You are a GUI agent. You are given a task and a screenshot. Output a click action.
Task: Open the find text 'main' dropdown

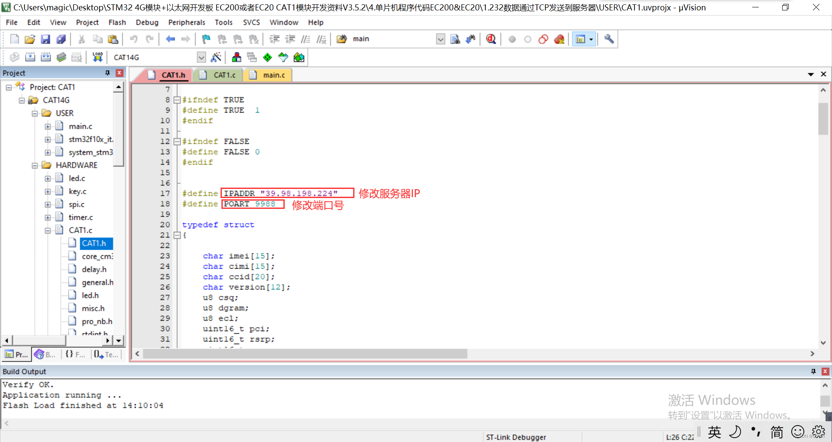coord(440,39)
